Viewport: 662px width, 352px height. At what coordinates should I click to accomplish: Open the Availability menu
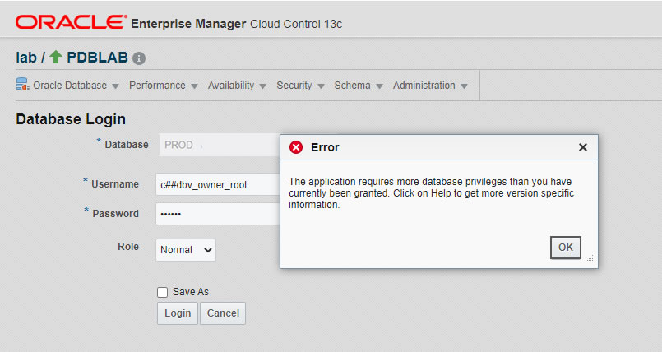237,86
